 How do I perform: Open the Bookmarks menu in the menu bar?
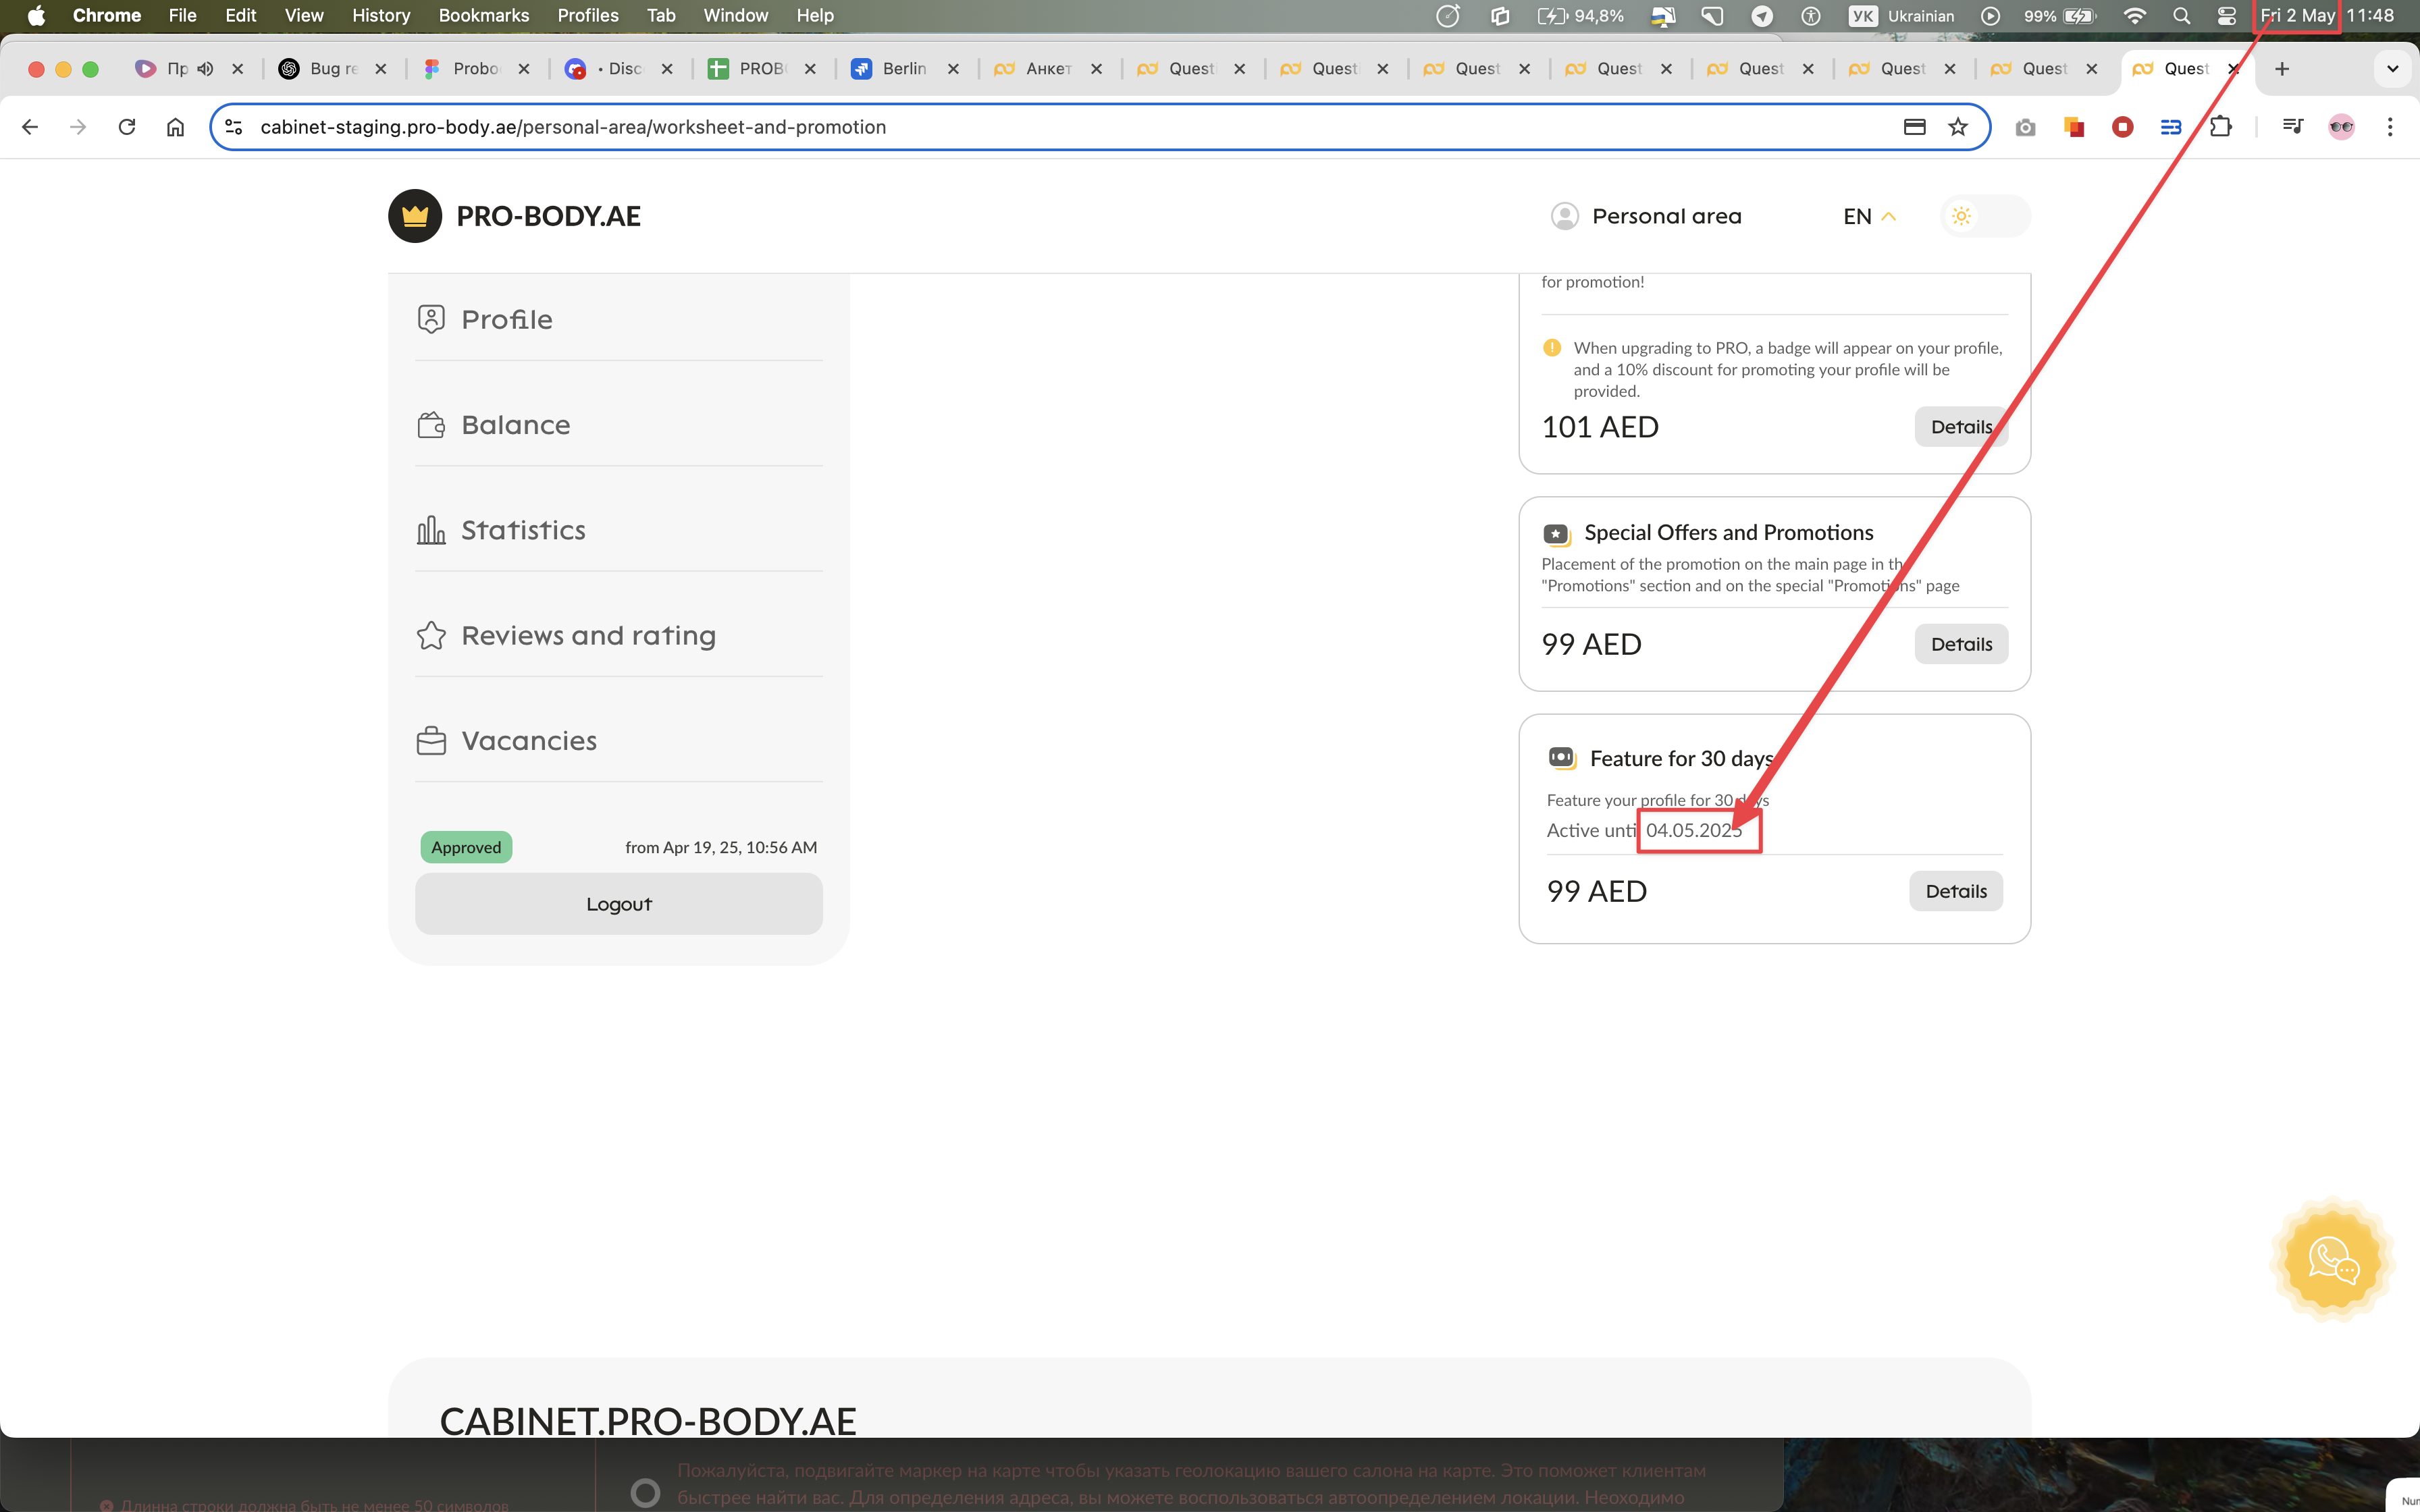[483, 15]
